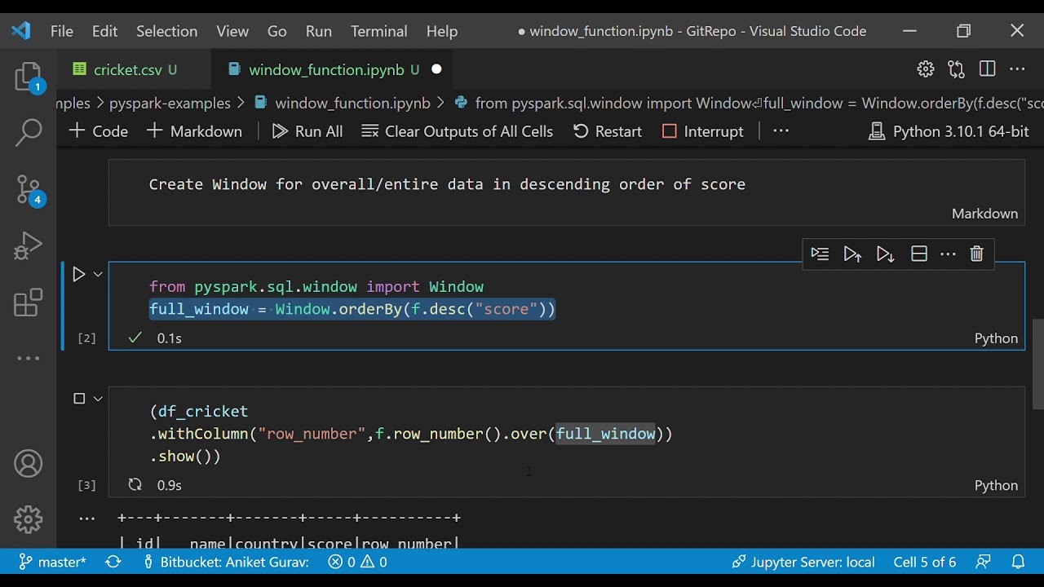
Task: Click the VS Code logo icon
Action: tap(21, 31)
